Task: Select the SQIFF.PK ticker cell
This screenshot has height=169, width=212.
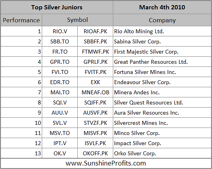Action: pyautogui.click(x=95, y=102)
